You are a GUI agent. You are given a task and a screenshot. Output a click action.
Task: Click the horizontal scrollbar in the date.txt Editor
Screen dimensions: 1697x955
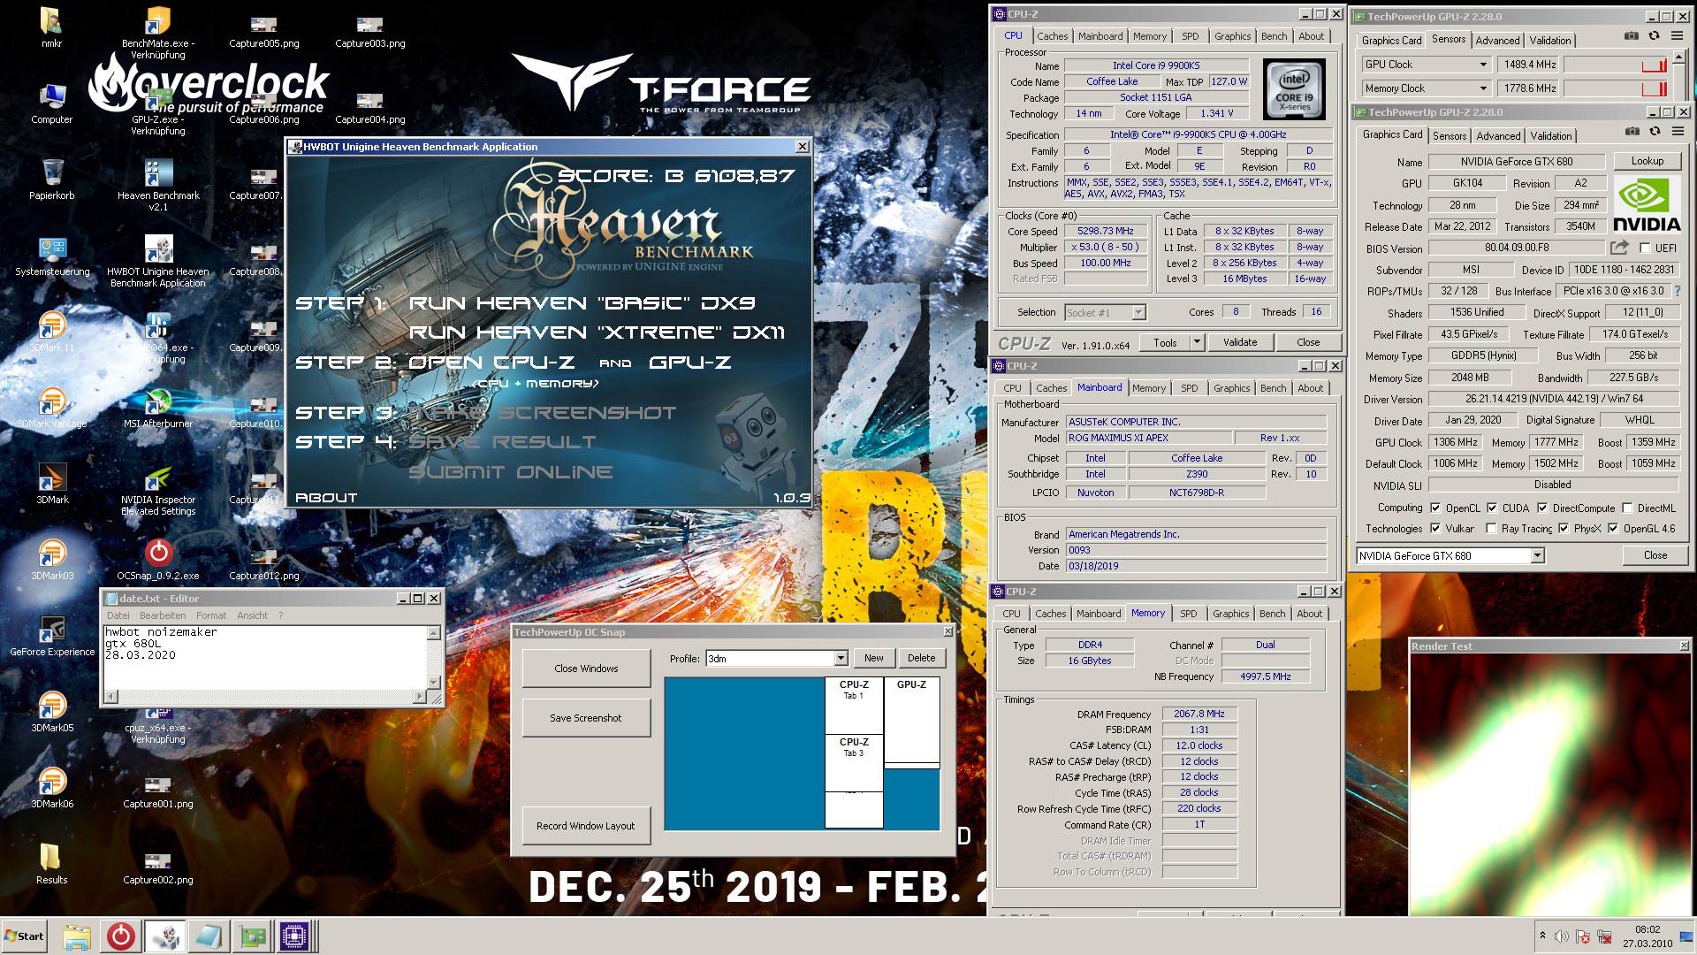point(265,697)
